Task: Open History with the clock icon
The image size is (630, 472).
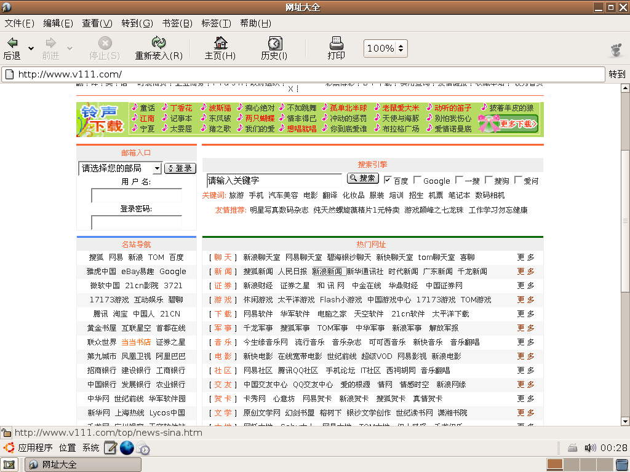Action: tap(275, 43)
